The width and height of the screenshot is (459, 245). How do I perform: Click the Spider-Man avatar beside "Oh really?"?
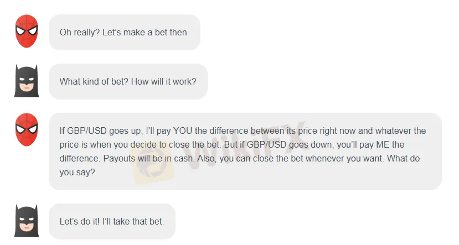[x=26, y=32]
